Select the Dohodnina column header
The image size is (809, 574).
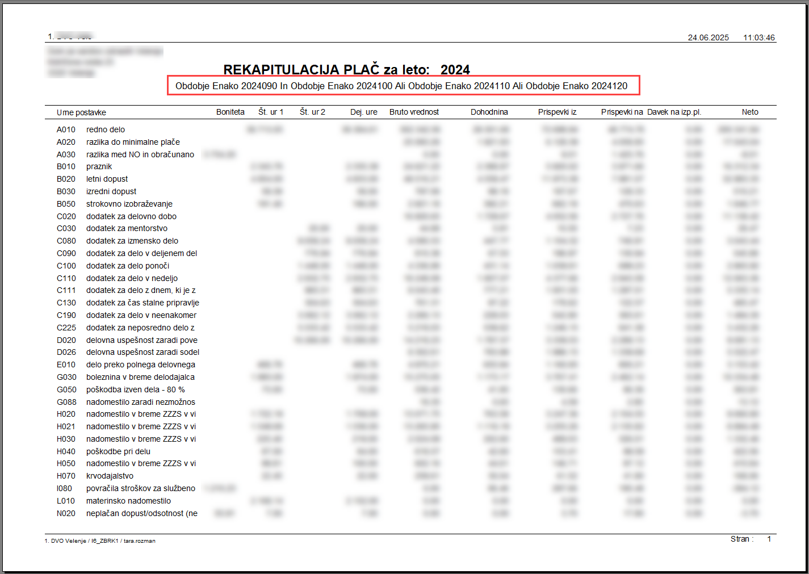489,112
